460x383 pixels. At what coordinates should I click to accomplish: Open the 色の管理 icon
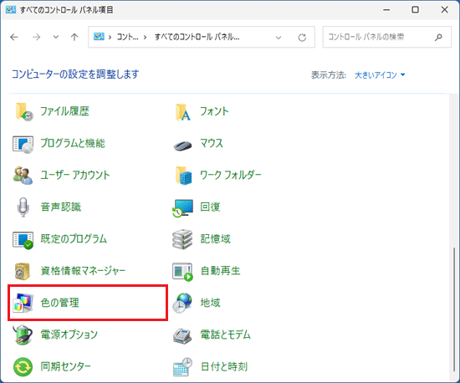tap(23, 303)
